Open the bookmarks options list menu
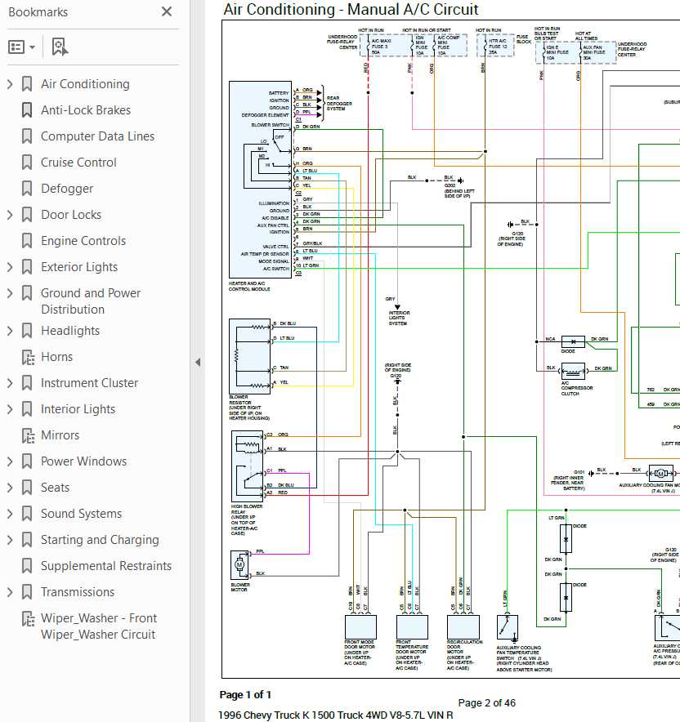Screen dimensions: 680x722 (x=21, y=47)
